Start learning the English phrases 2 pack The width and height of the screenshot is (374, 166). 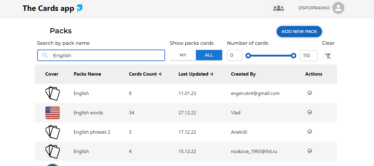[309, 132]
